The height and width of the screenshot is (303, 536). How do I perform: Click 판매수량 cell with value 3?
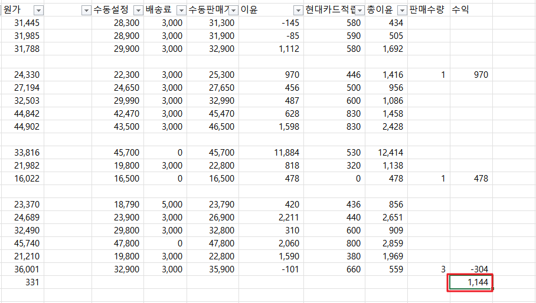click(429, 269)
